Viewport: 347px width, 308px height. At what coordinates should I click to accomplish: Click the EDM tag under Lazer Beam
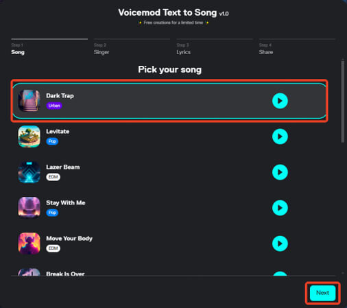point(53,177)
